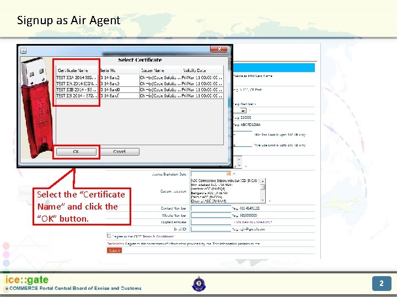Click the Cancel button in certificate dialog

tap(119, 152)
